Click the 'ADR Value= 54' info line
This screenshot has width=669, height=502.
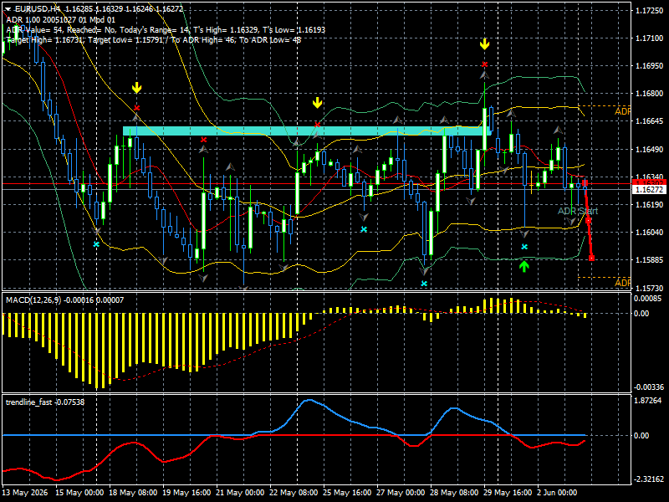tap(166, 30)
